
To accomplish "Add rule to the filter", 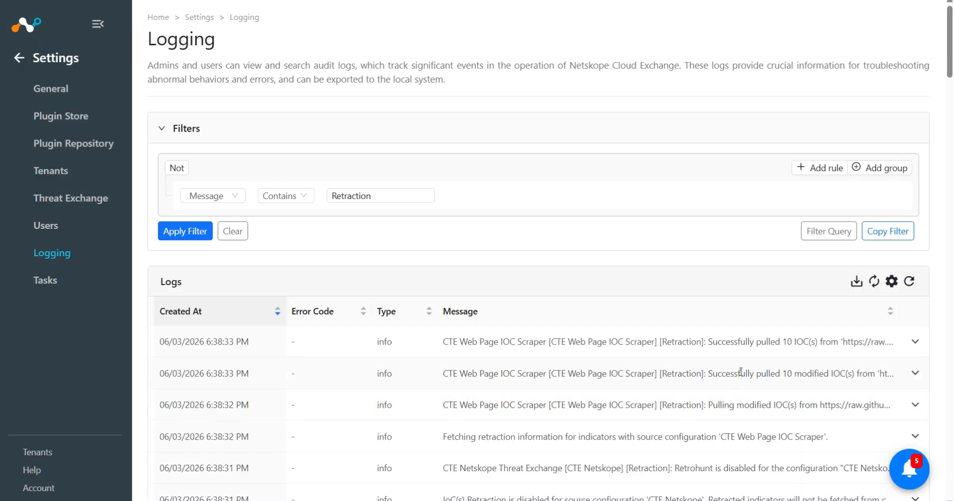I will click(x=820, y=168).
